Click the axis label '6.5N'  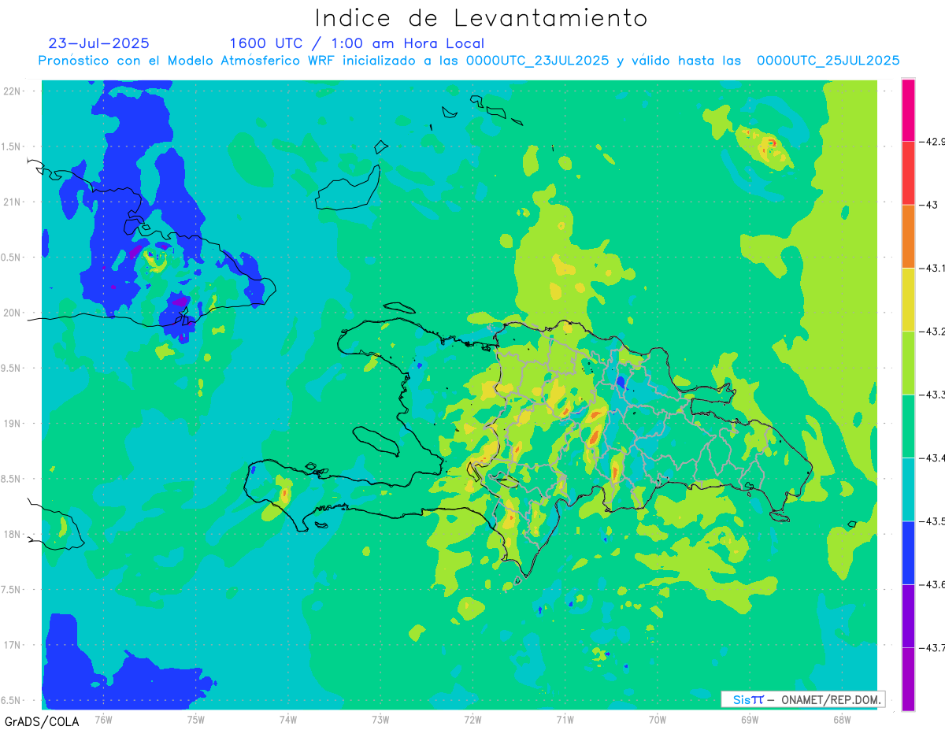(x=11, y=701)
